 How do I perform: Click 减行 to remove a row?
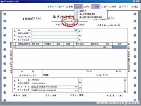[x=113, y=7]
